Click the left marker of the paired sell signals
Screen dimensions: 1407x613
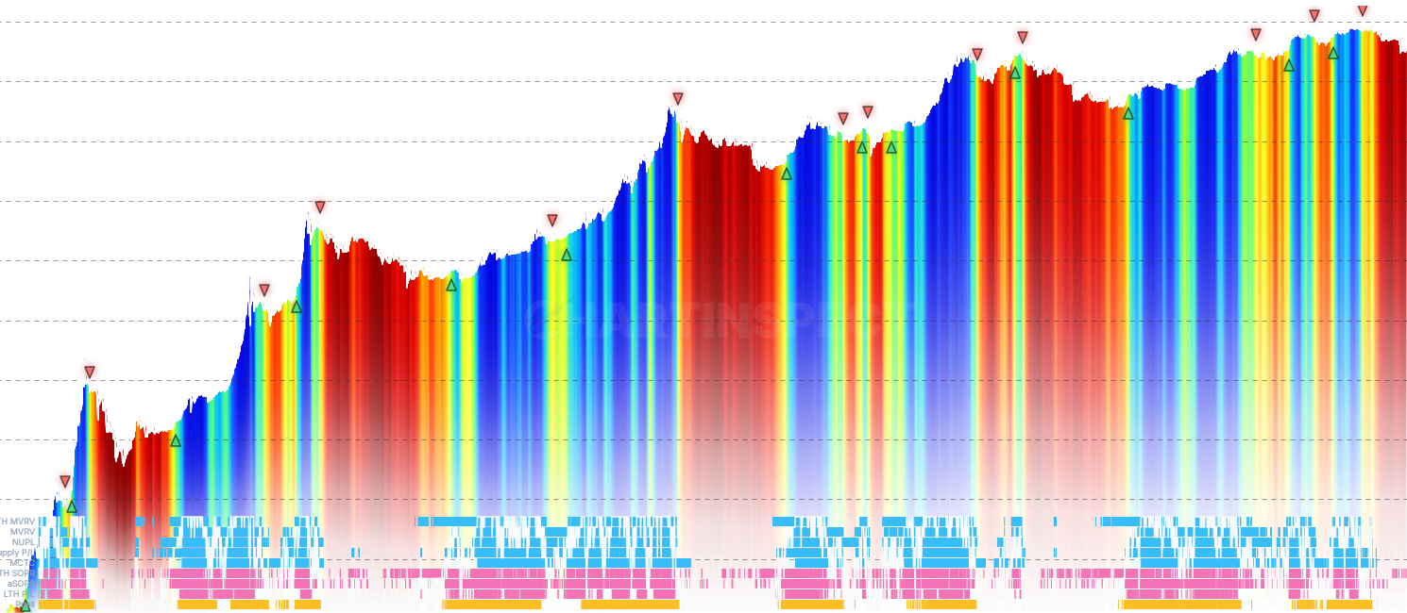(841, 117)
